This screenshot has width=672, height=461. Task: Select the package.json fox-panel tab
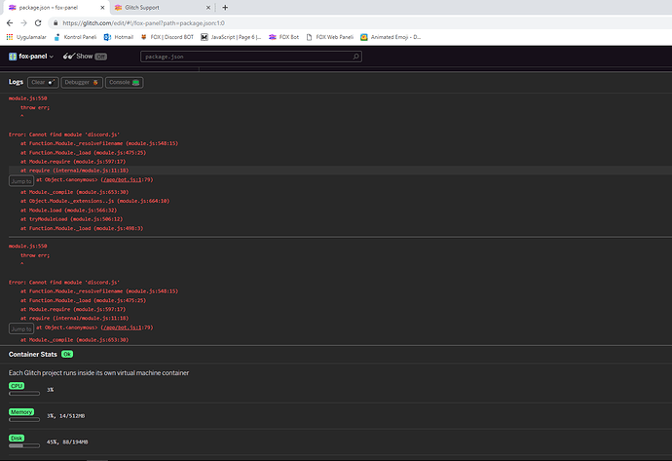point(57,7)
